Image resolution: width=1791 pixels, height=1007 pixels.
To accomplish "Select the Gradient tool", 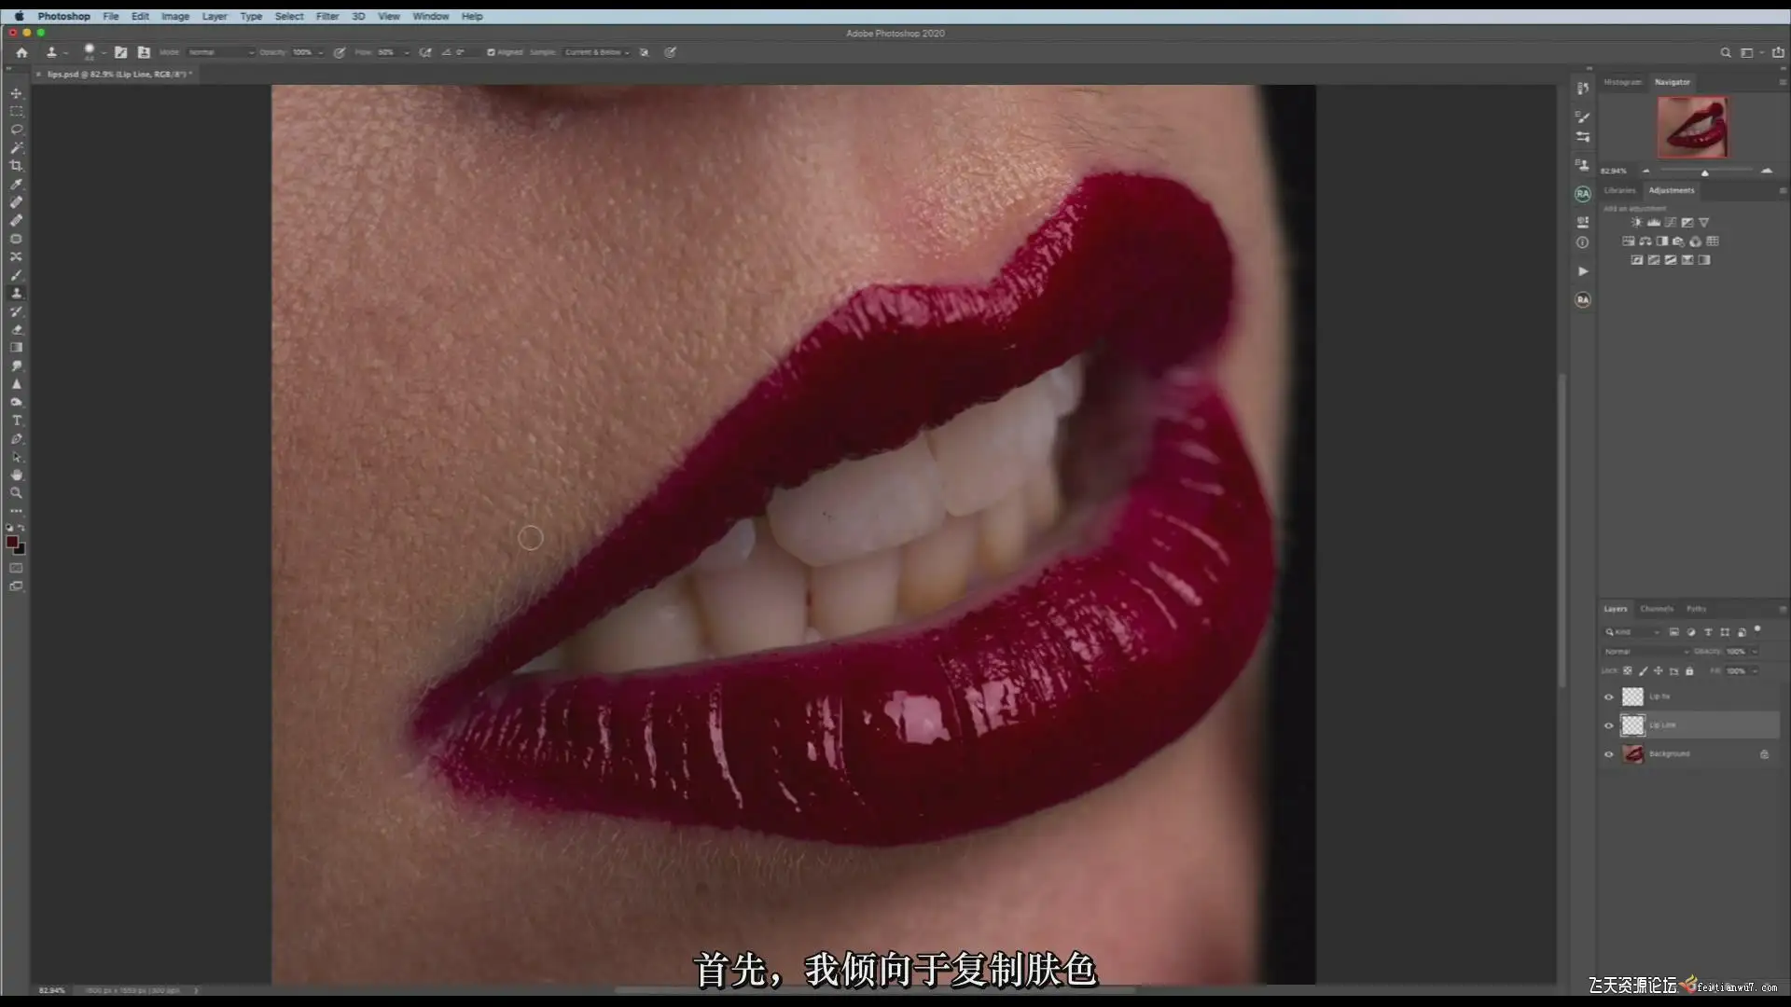I will 16,348.
